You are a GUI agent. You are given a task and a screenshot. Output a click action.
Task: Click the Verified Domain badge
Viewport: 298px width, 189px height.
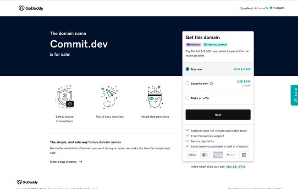pyautogui.click(x=215, y=45)
